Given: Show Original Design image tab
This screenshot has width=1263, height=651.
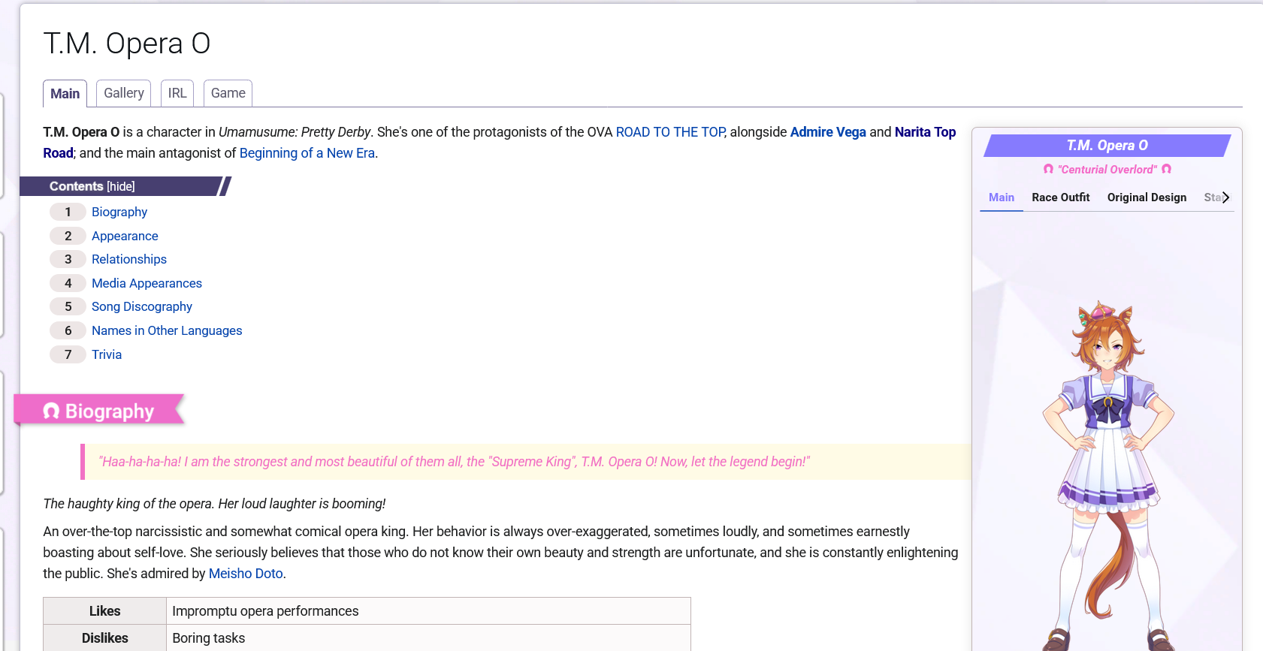Looking at the screenshot, I should coord(1147,197).
